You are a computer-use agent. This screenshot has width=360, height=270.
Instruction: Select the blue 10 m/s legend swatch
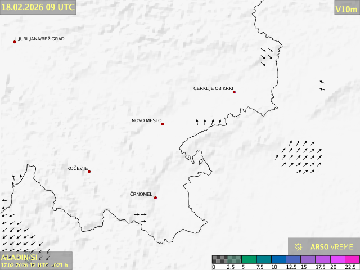tap(278, 259)
